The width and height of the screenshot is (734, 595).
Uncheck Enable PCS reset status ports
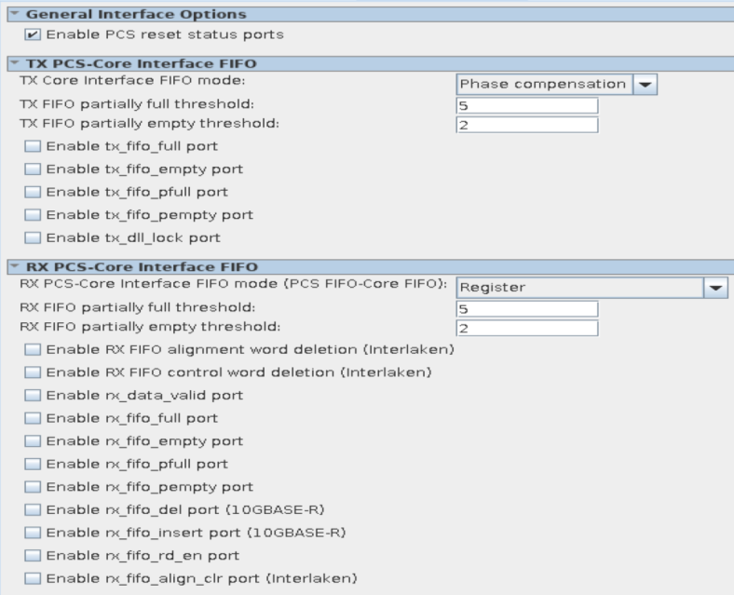[33, 34]
